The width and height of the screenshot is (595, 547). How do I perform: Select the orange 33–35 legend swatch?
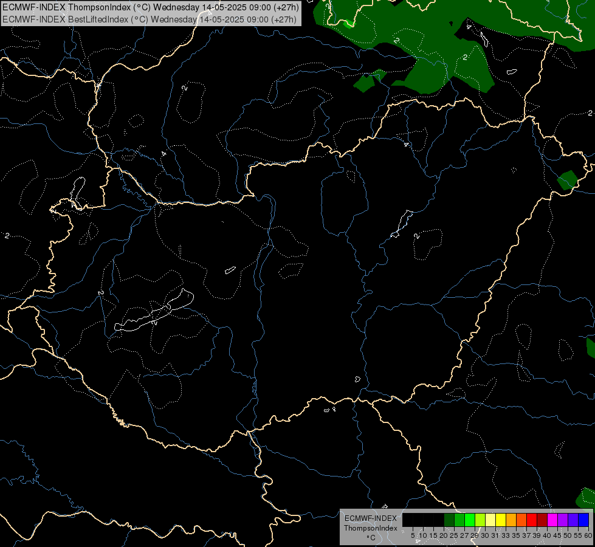tap(511, 520)
